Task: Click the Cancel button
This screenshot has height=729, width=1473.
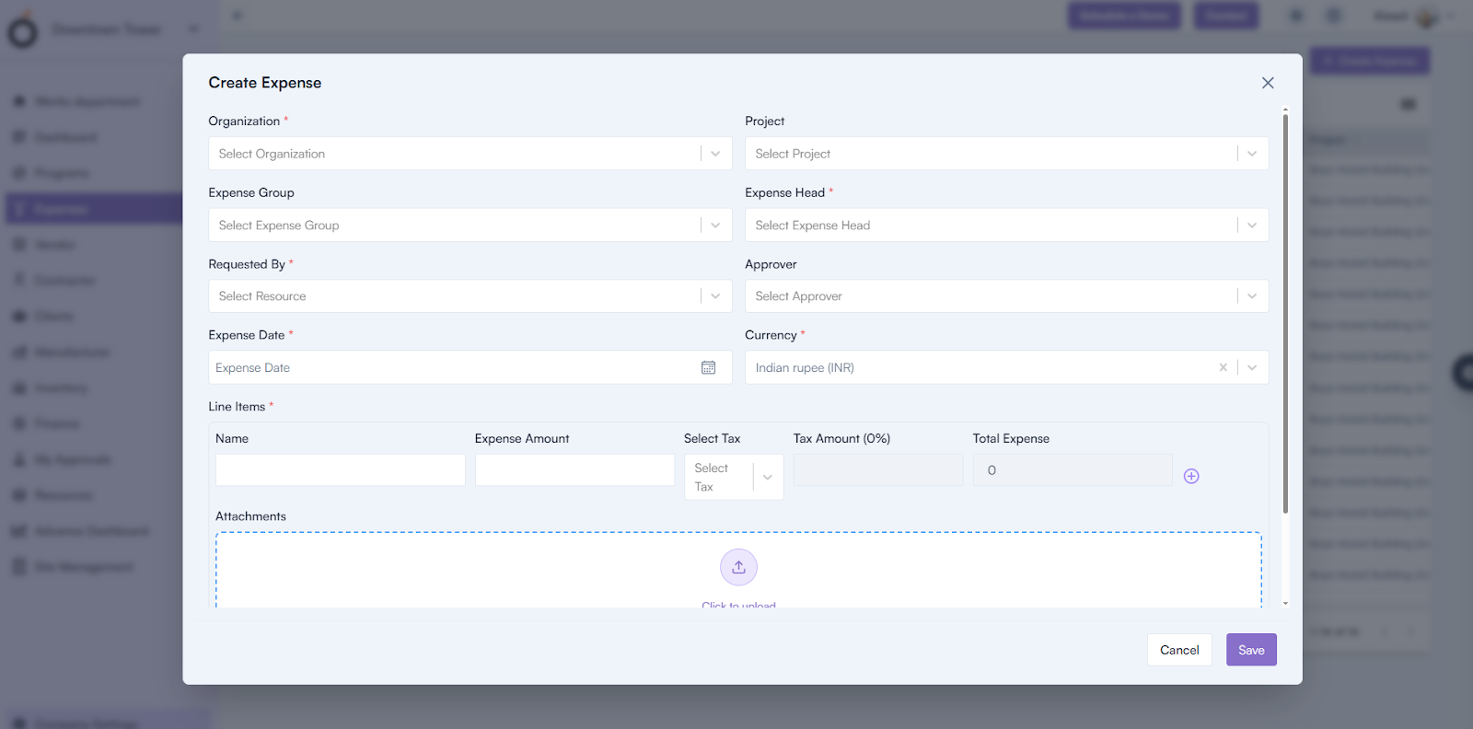Action: 1179,650
